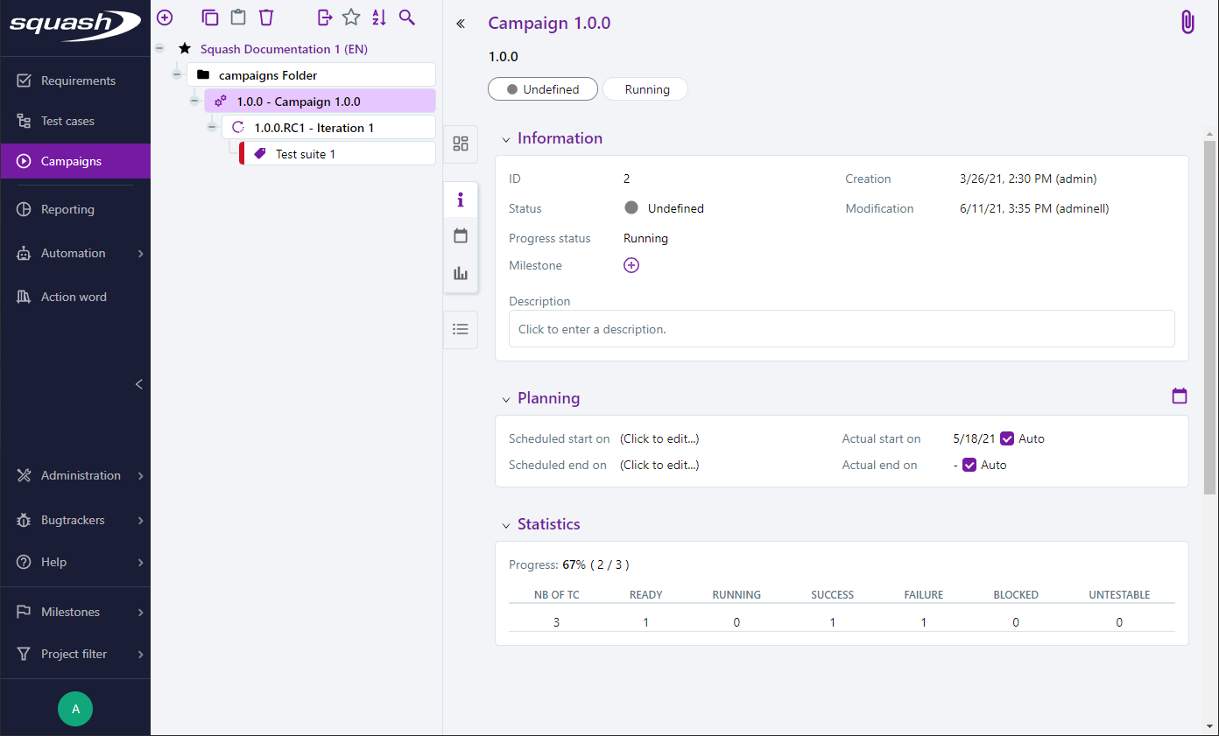Toggle Auto checkbox for Actual start on
The width and height of the screenshot is (1219, 736).
pyautogui.click(x=1007, y=438)
